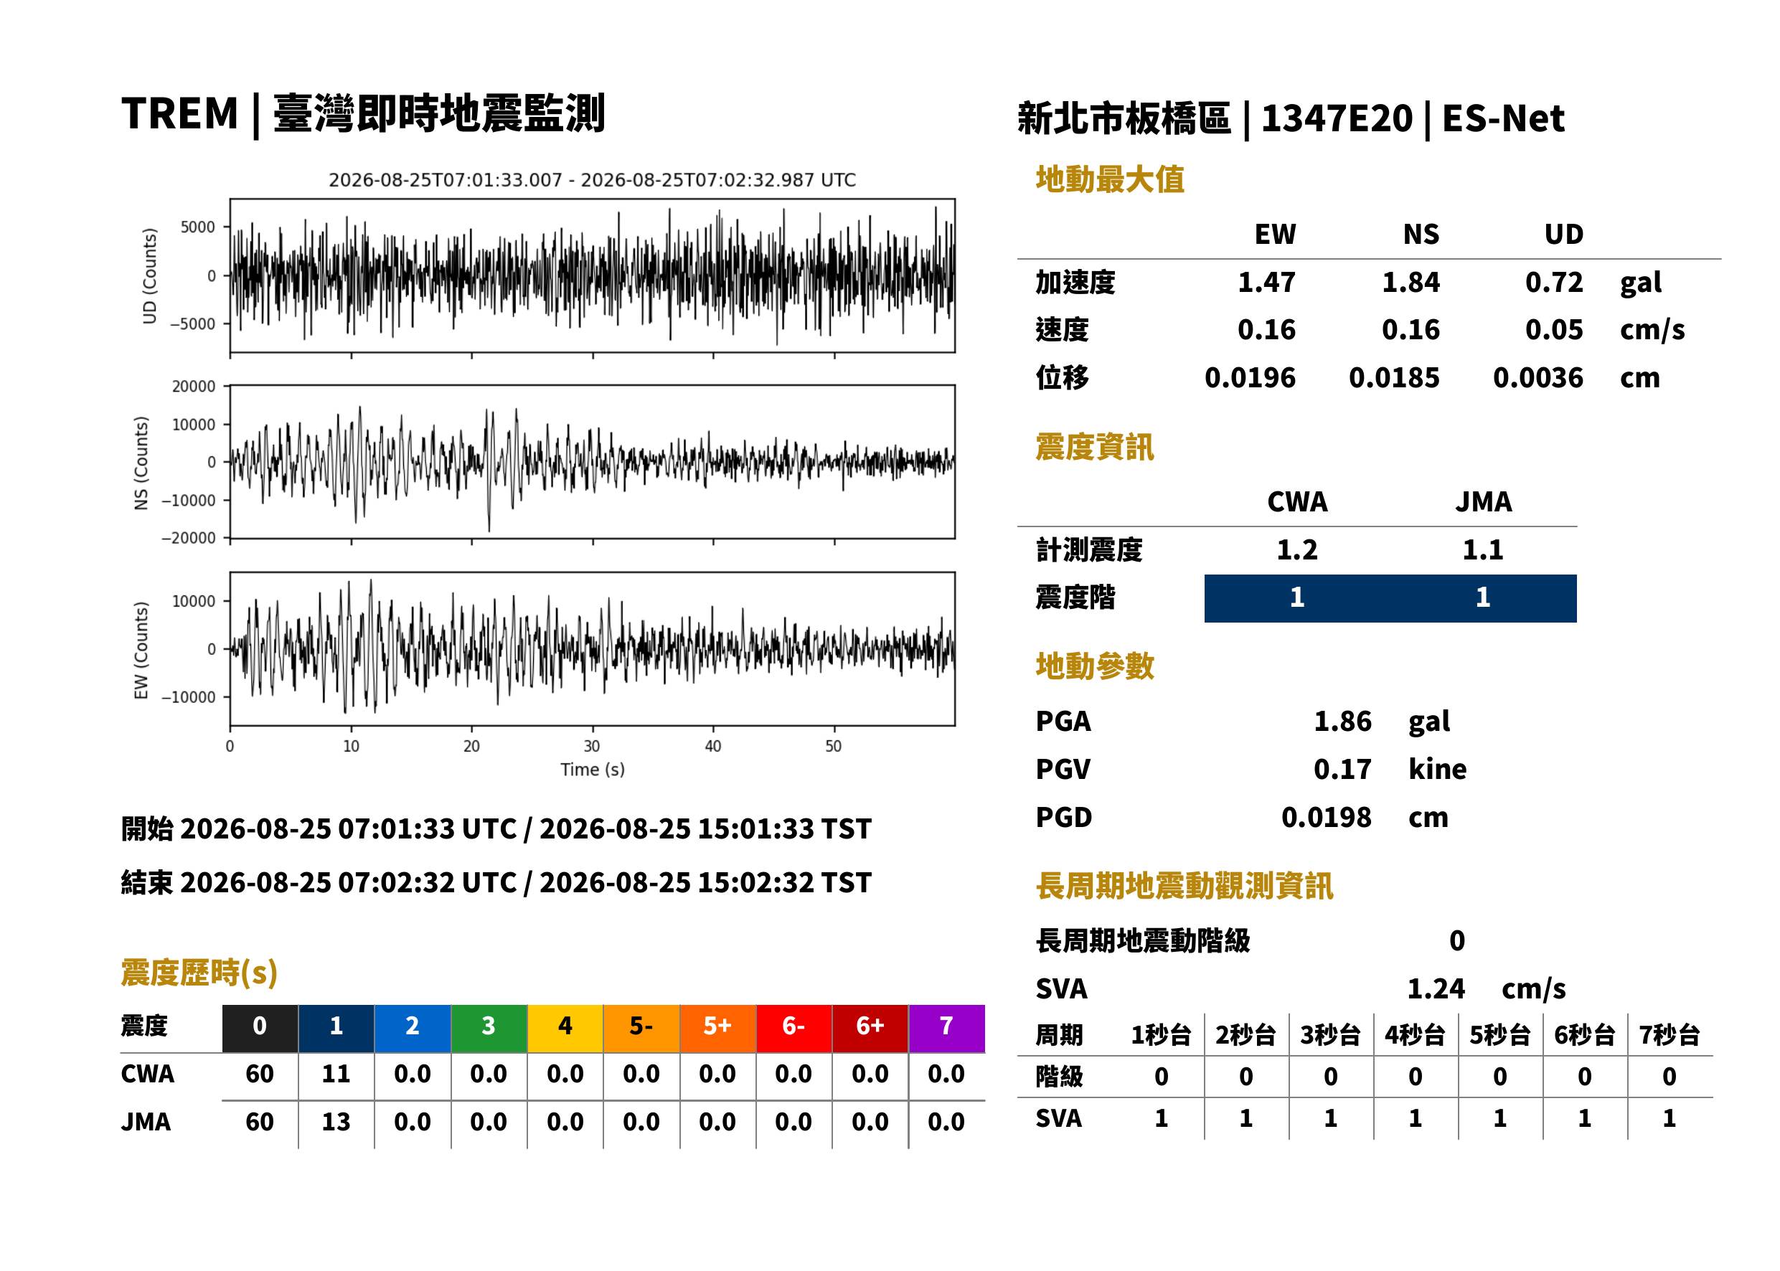Select the red intensity 6- swatch
This screenshot has width=1780, height=1271.
[x=793, y=1028]
